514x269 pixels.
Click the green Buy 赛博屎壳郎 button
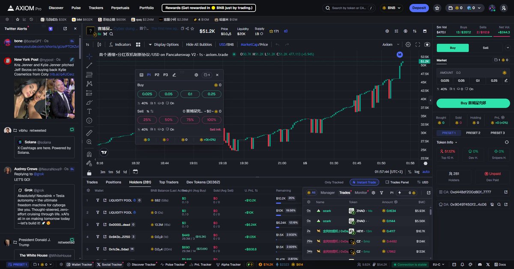[x=473, y=103]
